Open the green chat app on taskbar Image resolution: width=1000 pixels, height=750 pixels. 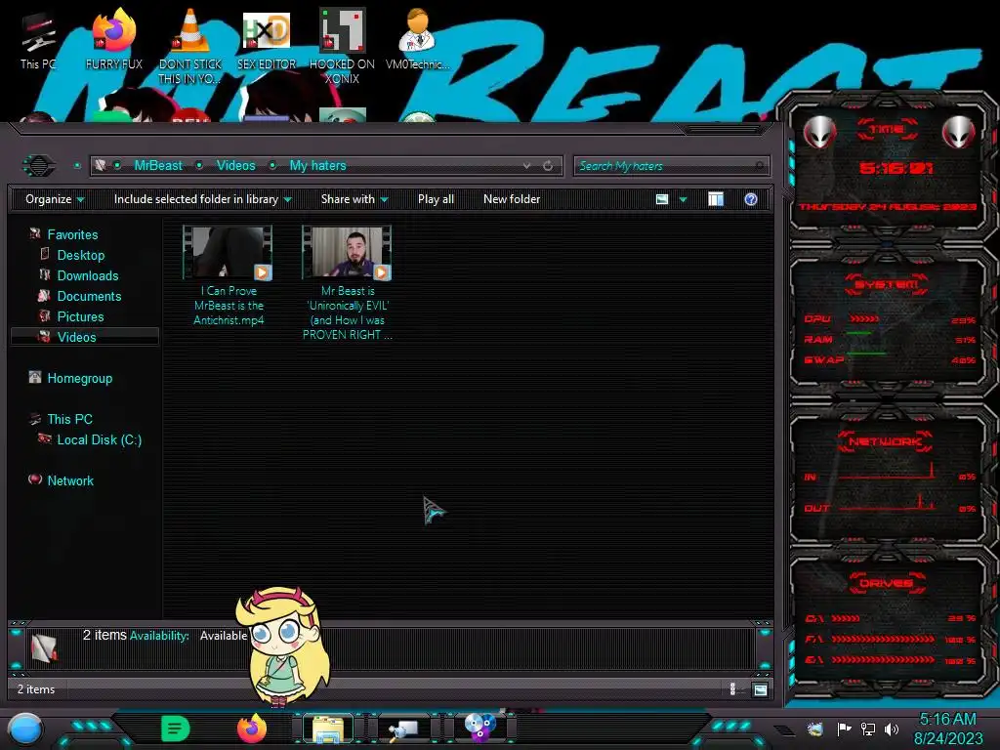[176, 729]
